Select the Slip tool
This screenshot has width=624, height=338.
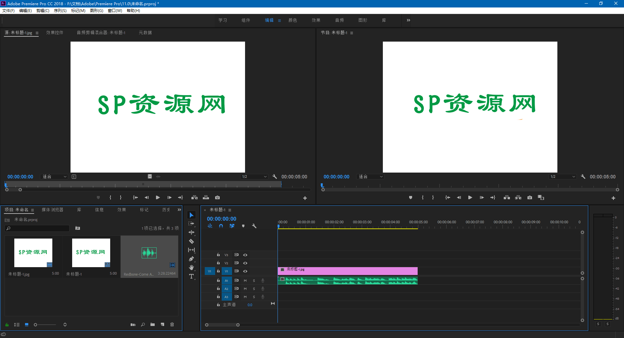(x=191, y=250)
